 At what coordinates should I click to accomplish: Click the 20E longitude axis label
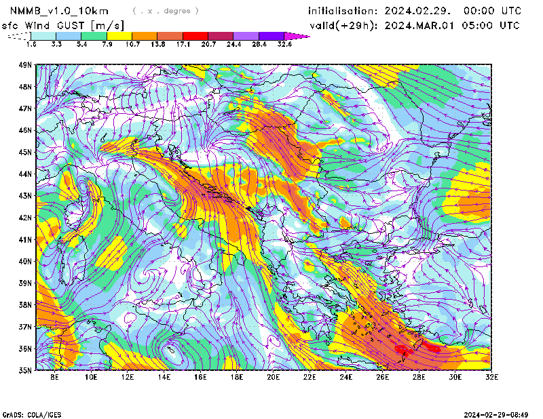pyautogui.click(x=274, y=376)
